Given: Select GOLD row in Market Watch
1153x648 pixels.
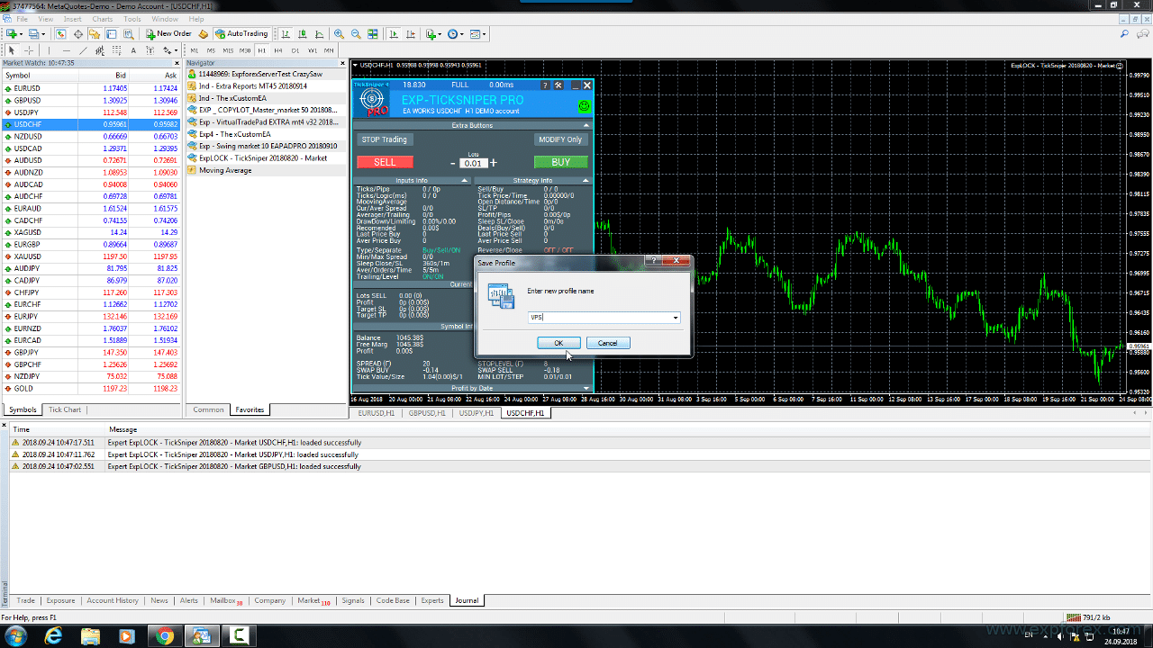Looking at the screenshot, I should pos(90,389).
